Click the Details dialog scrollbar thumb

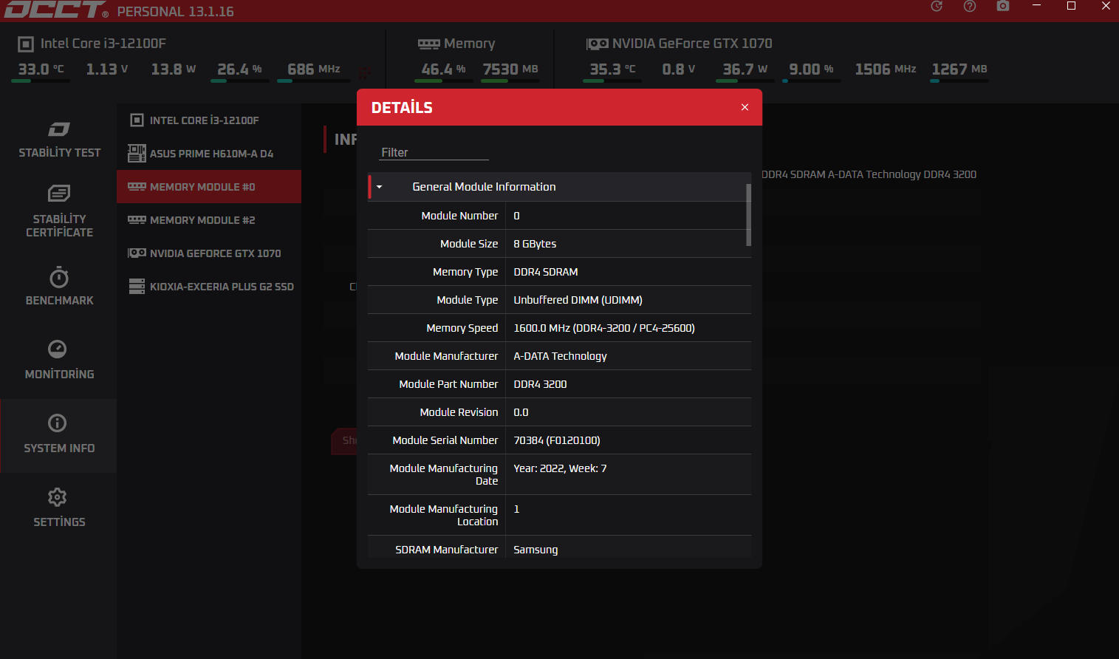[x=748, y=215]
